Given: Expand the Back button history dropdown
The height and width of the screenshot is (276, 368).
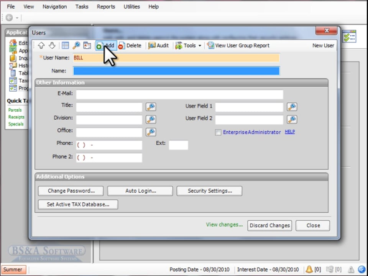Looking at the screenshot, I should click(17, 18).
